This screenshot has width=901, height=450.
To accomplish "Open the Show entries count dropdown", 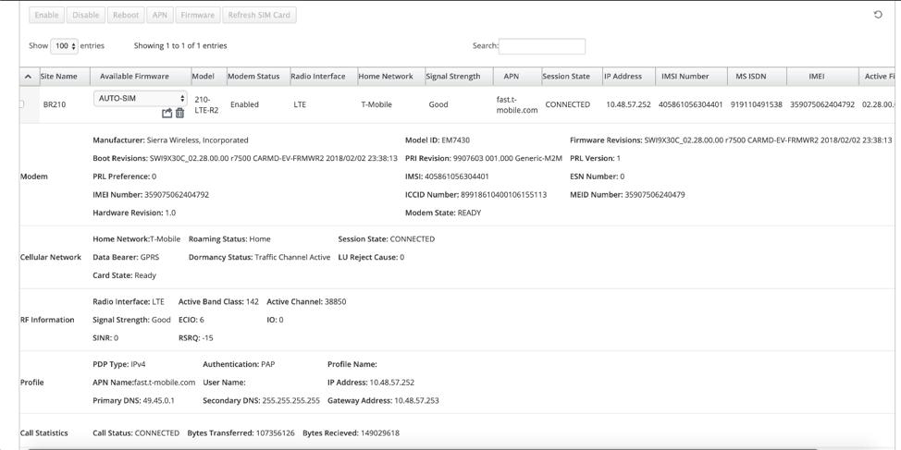I will click(64, 46).
